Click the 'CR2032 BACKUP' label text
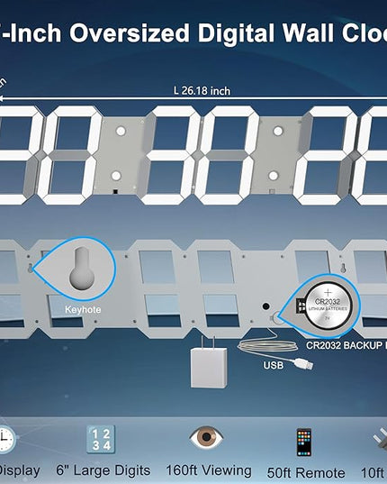This screenshot has width=387, height=484. click(344, 345)
